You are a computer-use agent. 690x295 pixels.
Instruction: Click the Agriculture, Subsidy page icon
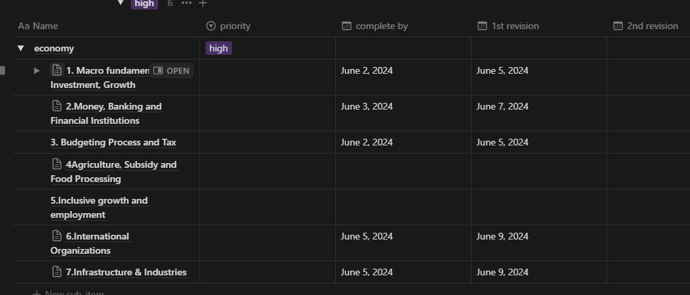pos(57,164)
